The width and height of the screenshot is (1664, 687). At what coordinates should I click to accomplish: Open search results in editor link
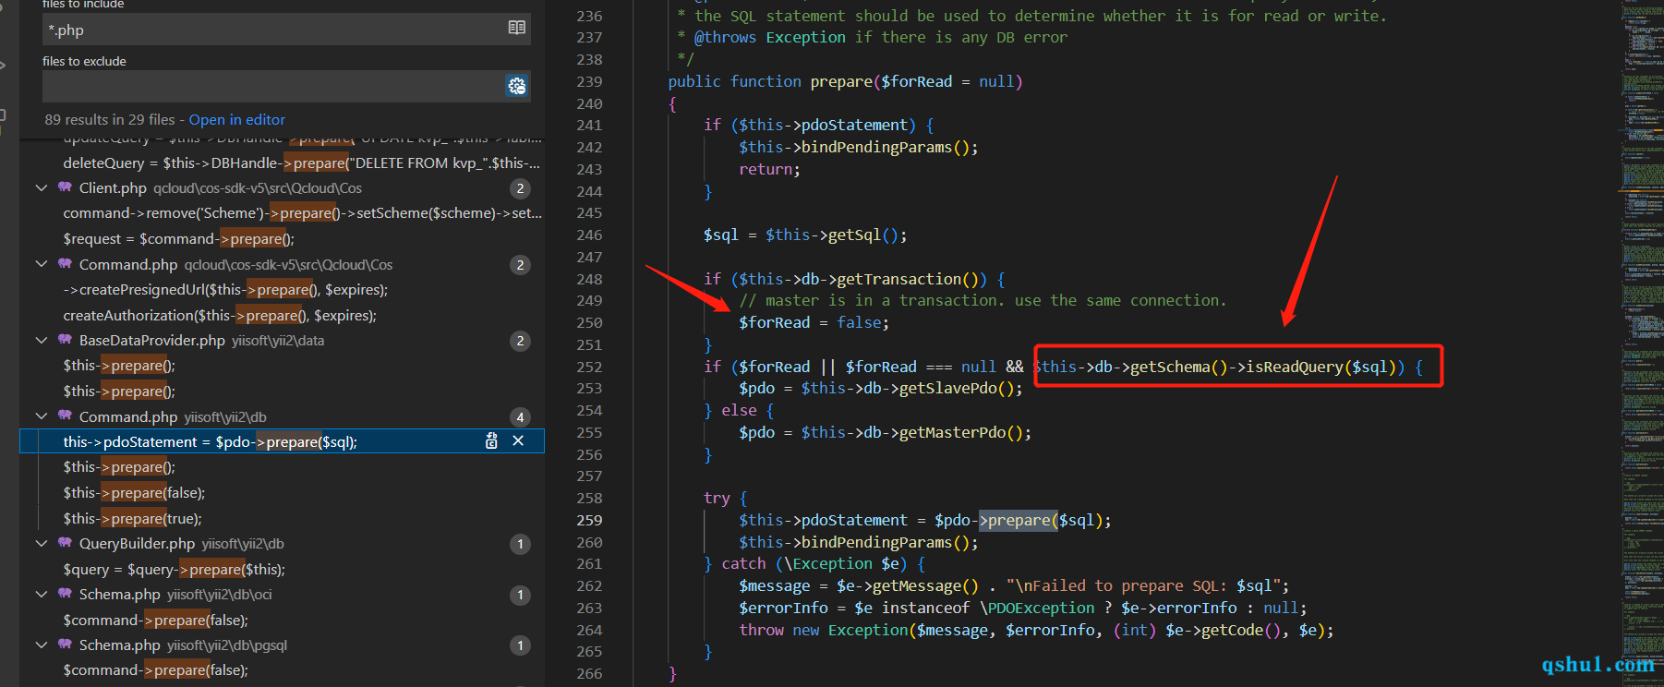[237, 120]
